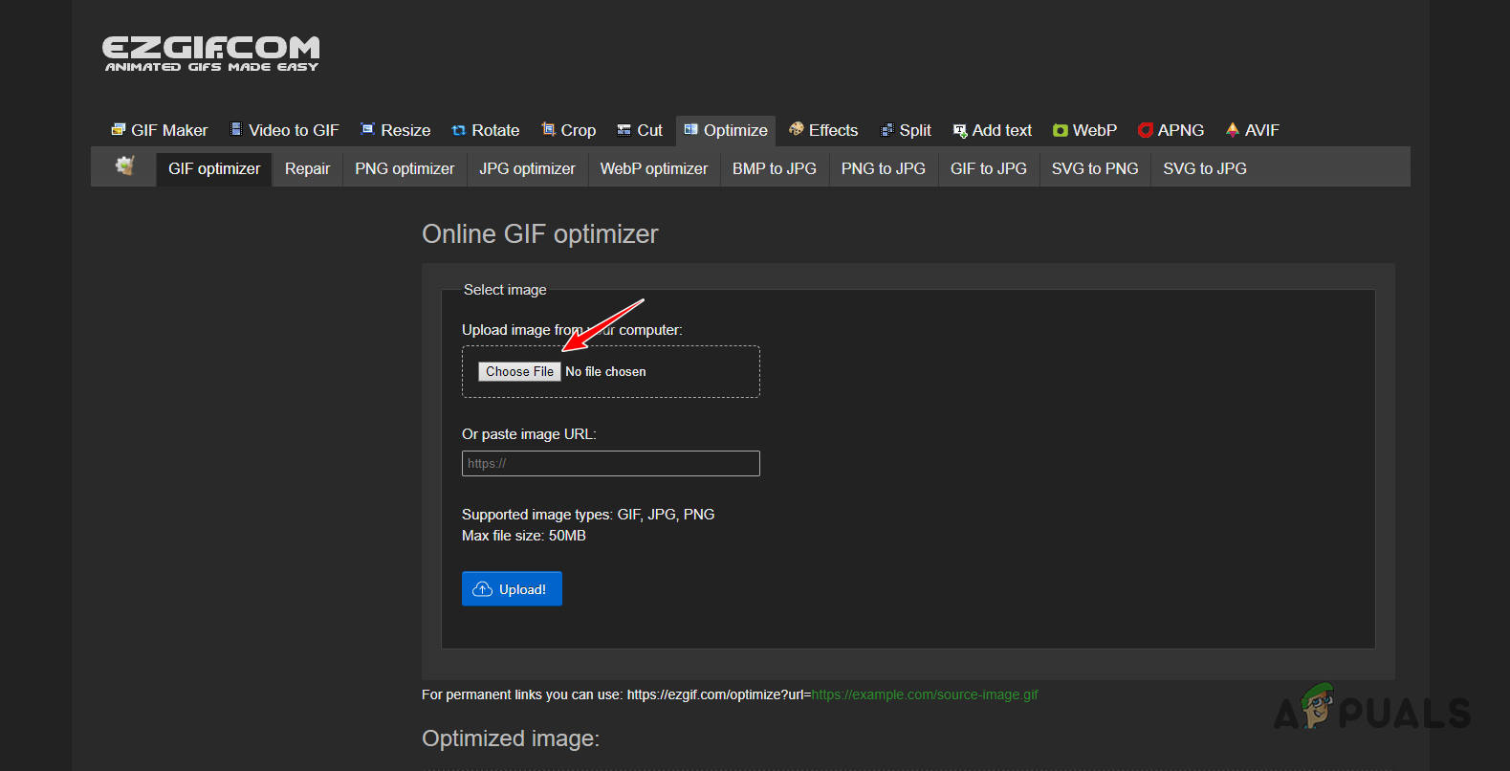Viewport: 1510px width, 771px height.
Task: Click the example source-image.gif link
Action: [925, 694]
